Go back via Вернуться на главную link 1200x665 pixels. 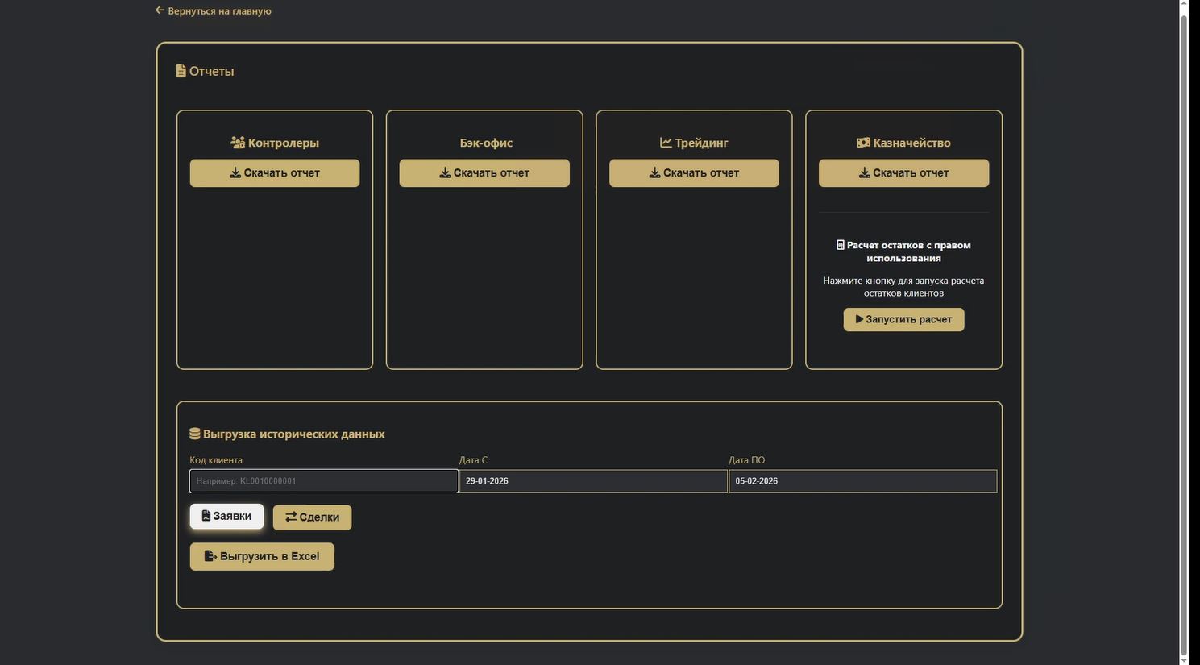pyautogui.click(x=219, y=11)
